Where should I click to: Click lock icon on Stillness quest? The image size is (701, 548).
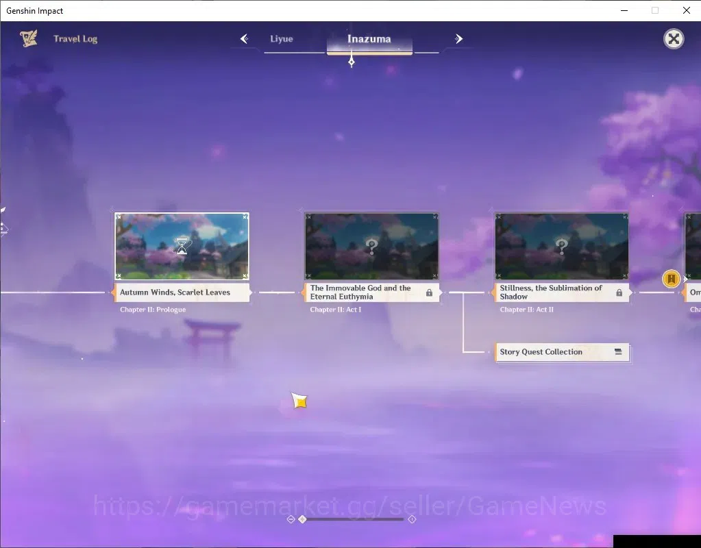619,292
